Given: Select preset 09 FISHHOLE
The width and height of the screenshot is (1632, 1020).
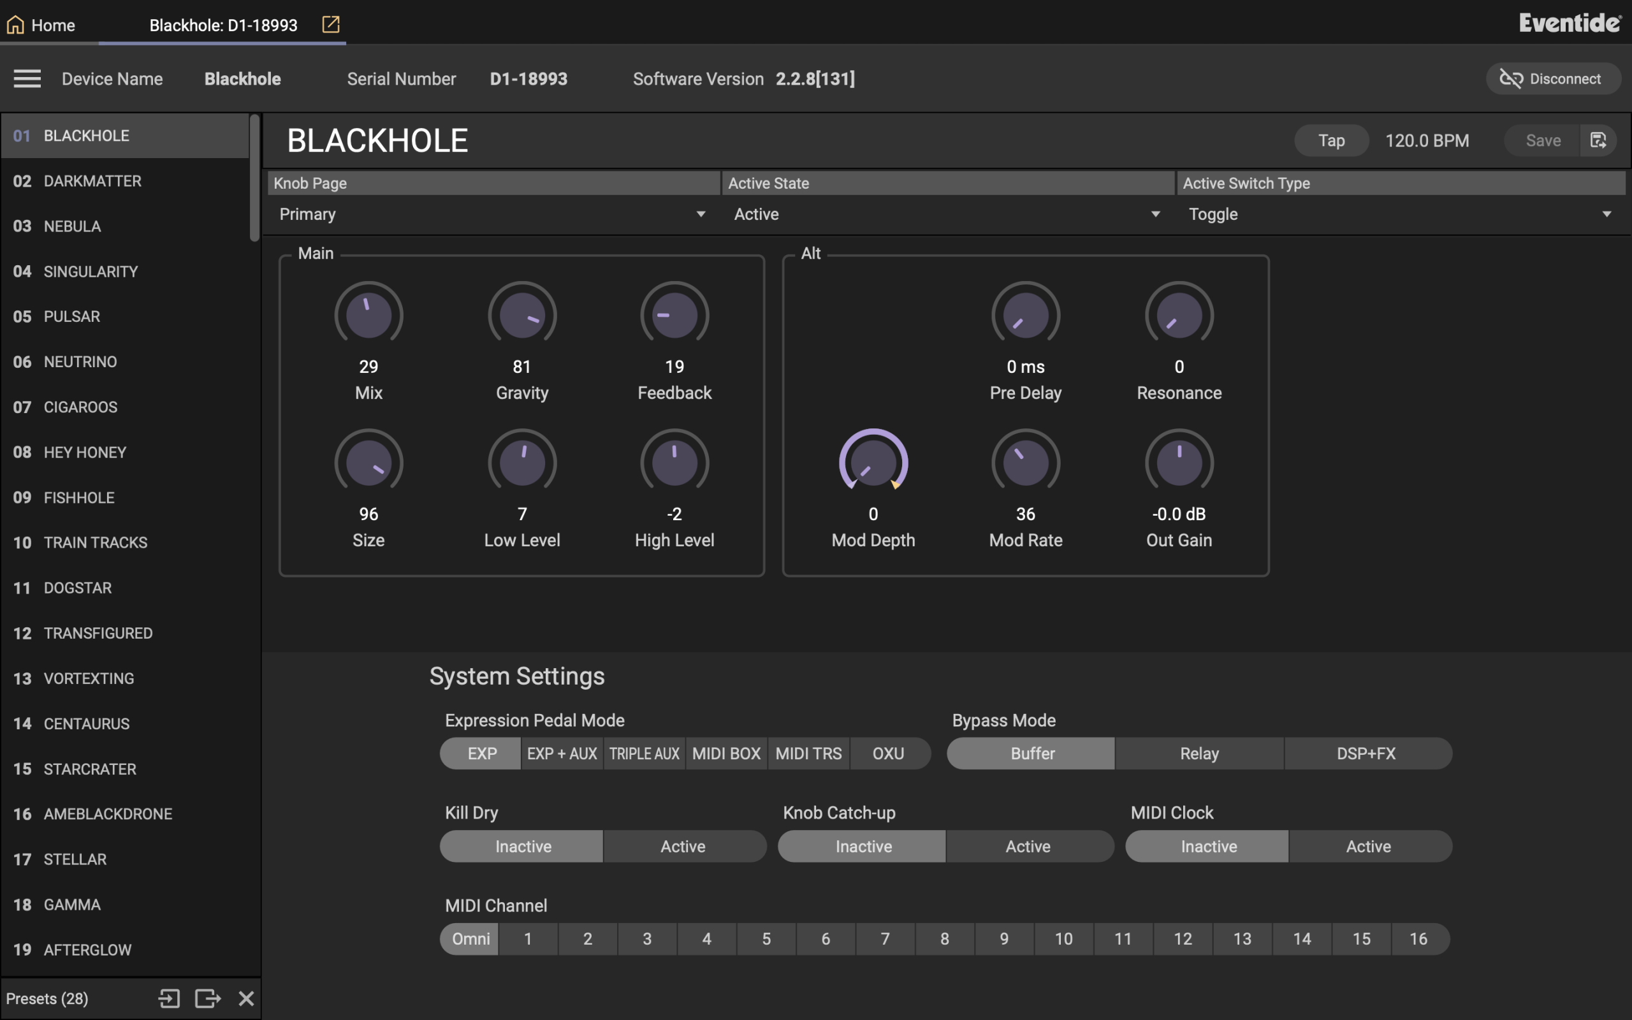Looking at the screenshot, I should 126,497.
